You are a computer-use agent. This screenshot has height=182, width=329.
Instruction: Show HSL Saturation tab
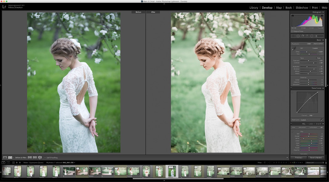tap(302, 127)
